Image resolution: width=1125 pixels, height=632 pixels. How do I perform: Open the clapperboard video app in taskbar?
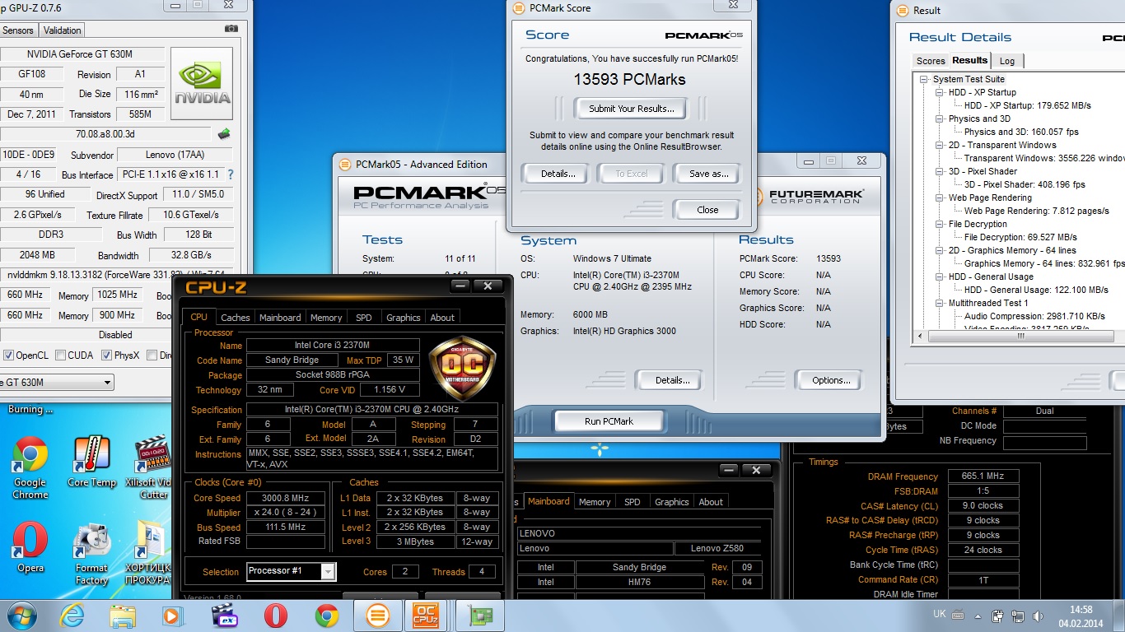tap(224, 616)
